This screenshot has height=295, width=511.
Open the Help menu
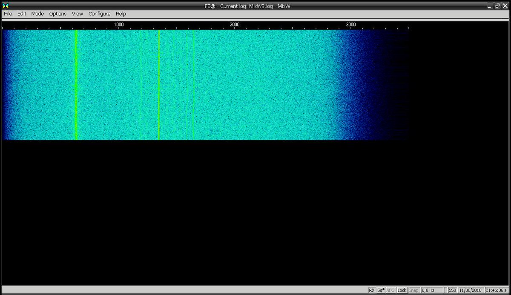121,14
